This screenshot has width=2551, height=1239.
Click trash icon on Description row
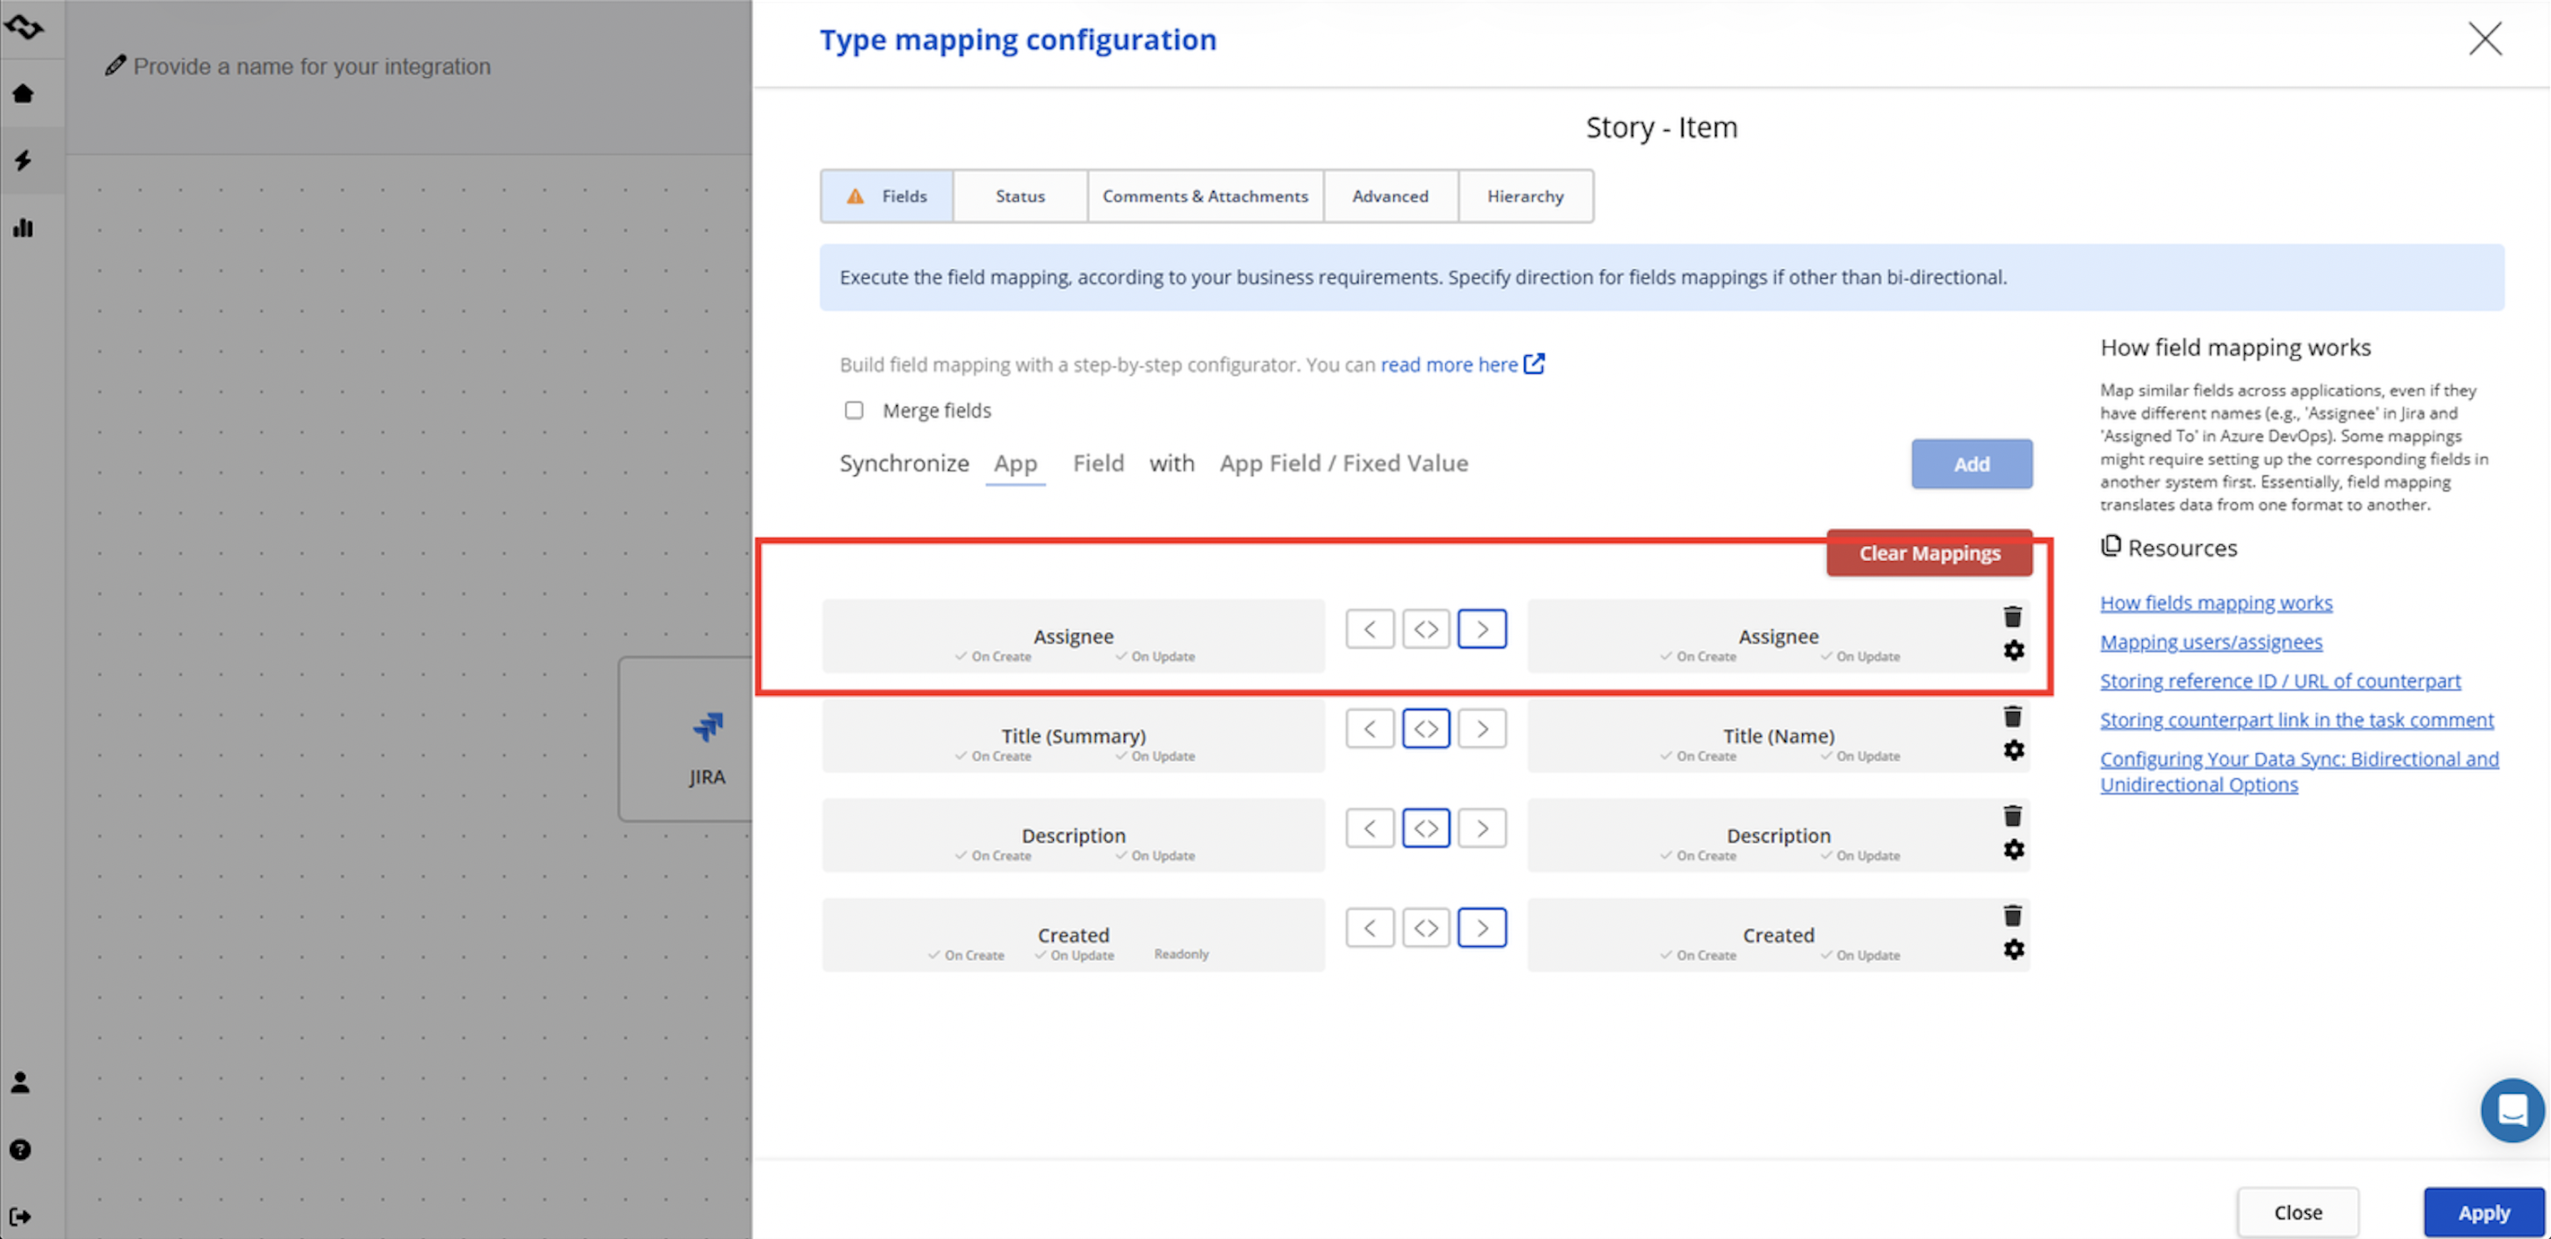2011,816
